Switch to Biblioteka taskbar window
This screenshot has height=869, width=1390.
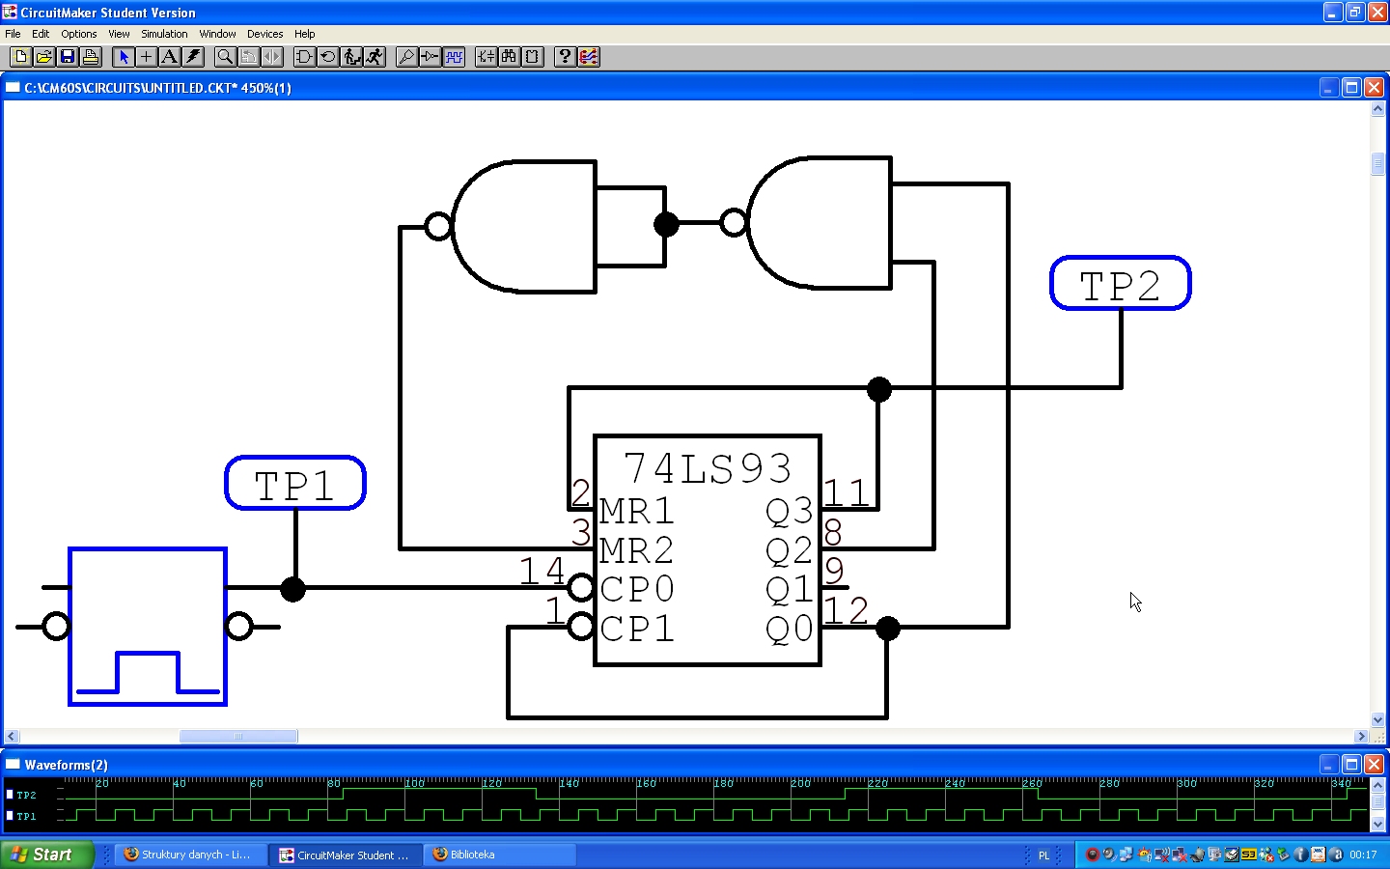click(499, 855)
